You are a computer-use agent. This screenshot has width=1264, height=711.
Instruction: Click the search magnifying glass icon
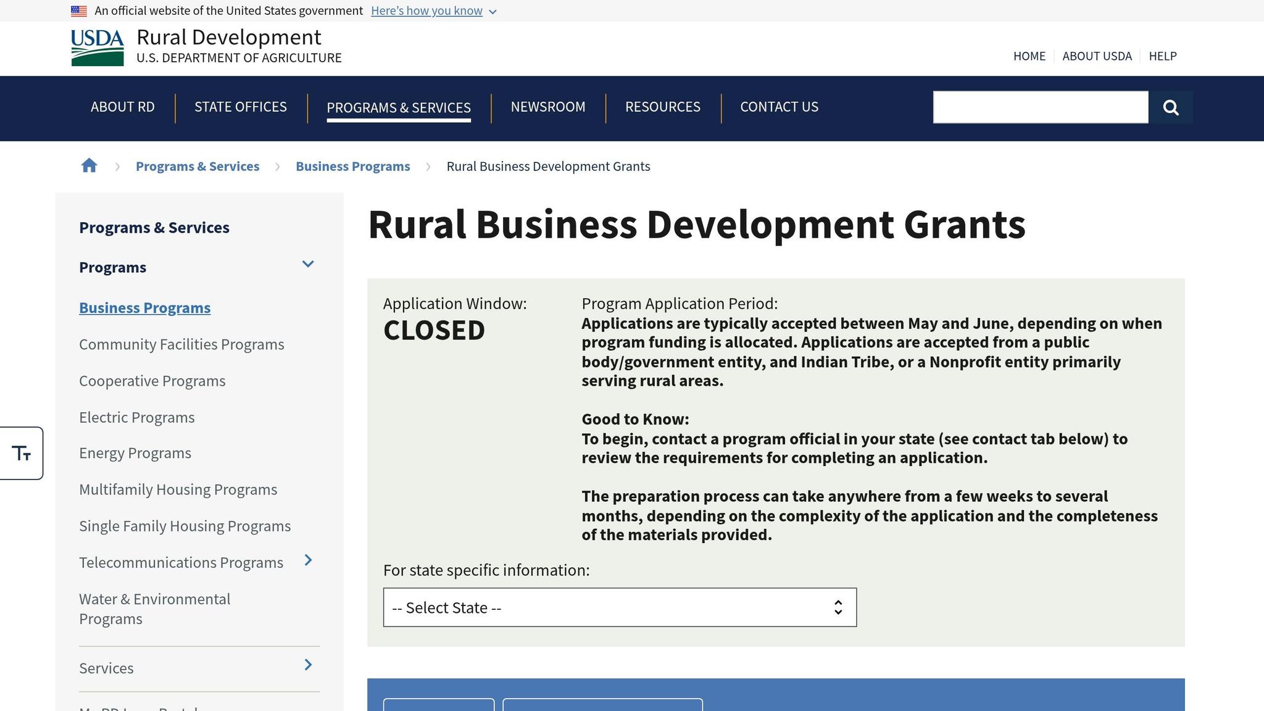(1171, 107)
